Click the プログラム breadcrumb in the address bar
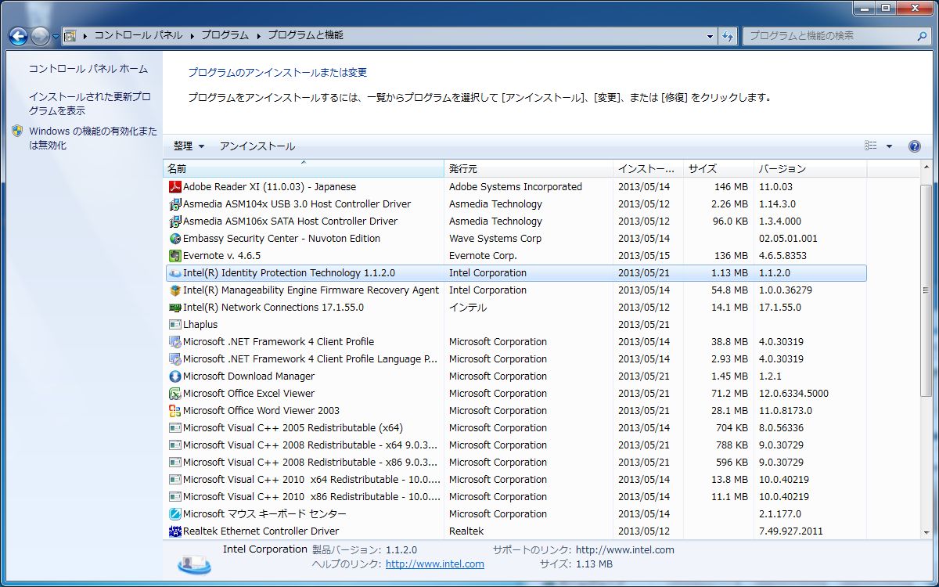The height and width of the screenshot is (587, 939). point(225,35)
